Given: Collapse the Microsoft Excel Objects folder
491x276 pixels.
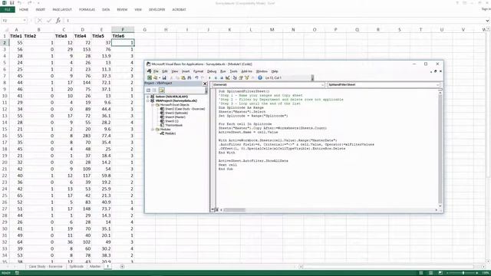Looking at the screenshot, I should click(x=153, y=105).
